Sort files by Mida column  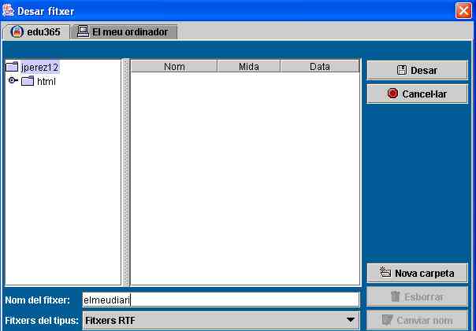(248, 66)
